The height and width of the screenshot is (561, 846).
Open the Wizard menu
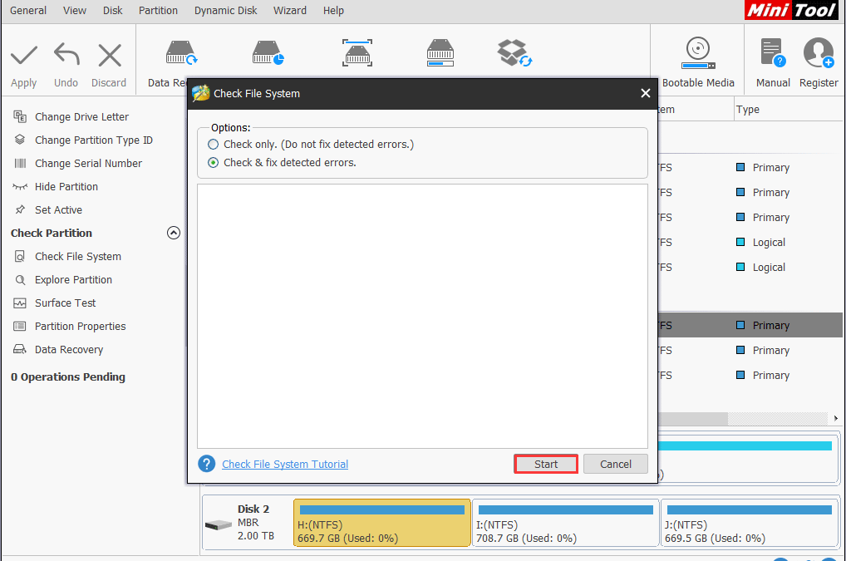(290, 11)
